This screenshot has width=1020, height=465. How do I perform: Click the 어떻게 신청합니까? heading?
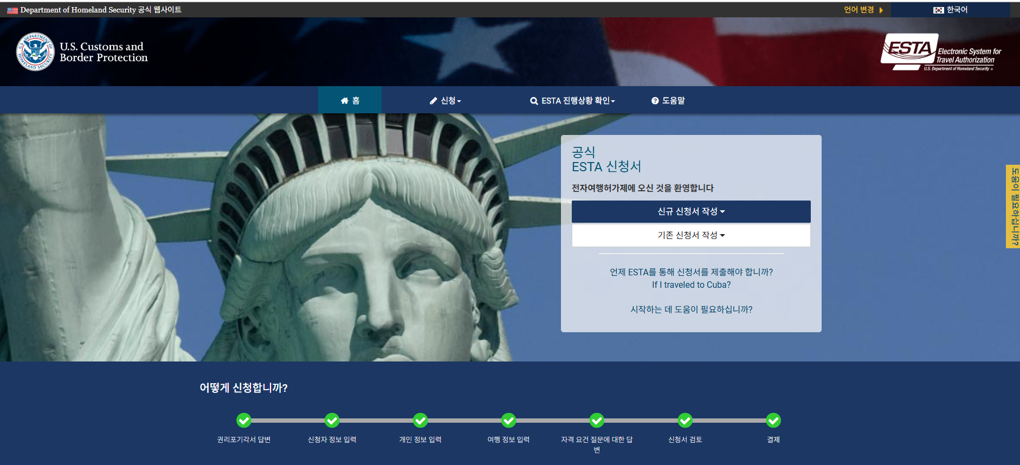pos(243,387)
